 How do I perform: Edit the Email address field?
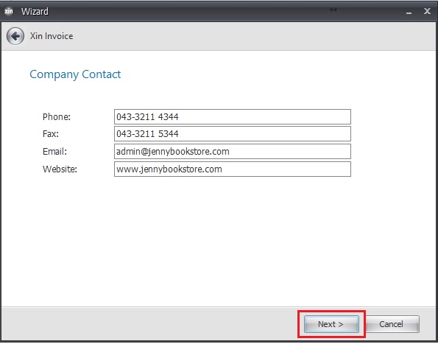(x=233, y=152)
